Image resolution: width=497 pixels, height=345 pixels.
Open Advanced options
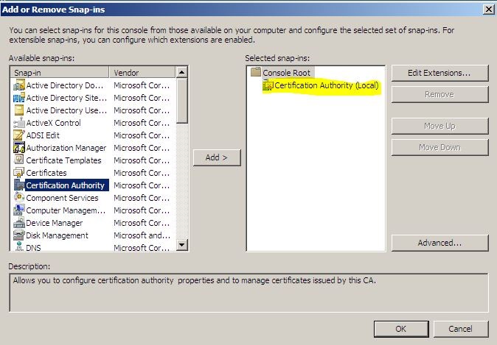439,243
